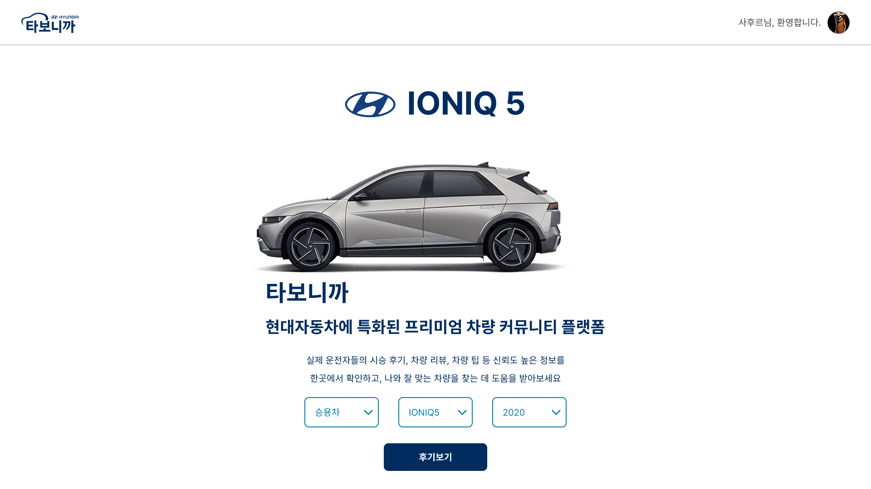
Task: Expand the 승용차 vehicle type dropdown
Action: 342,412
